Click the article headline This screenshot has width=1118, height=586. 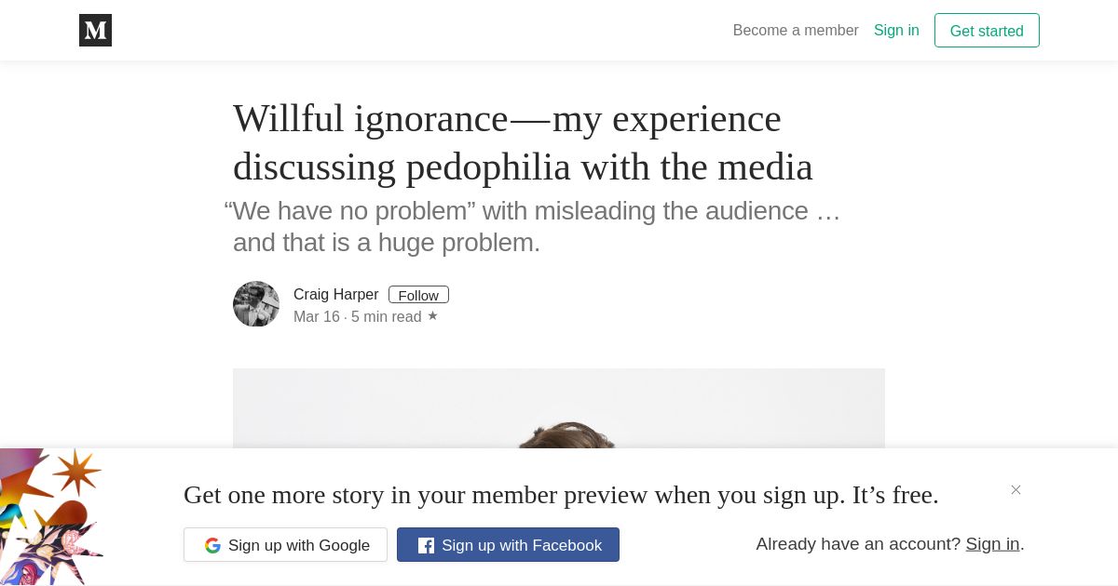(x=523, y=142)
